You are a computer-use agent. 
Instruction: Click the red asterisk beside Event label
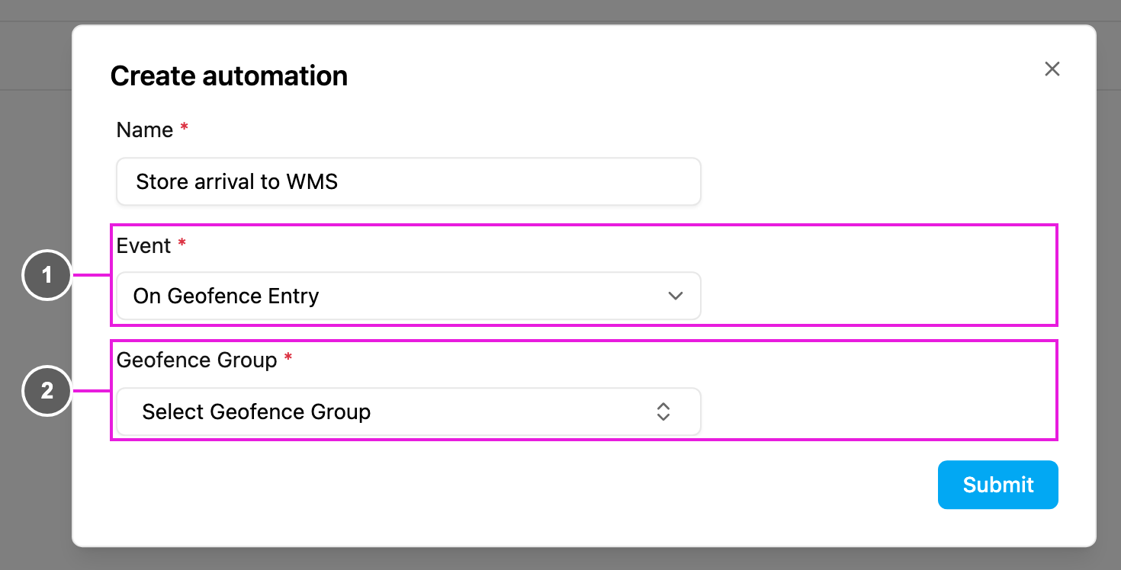[x=181, y=243]
